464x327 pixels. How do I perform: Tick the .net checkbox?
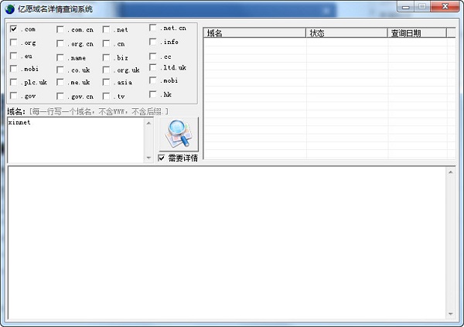[106, 29]
